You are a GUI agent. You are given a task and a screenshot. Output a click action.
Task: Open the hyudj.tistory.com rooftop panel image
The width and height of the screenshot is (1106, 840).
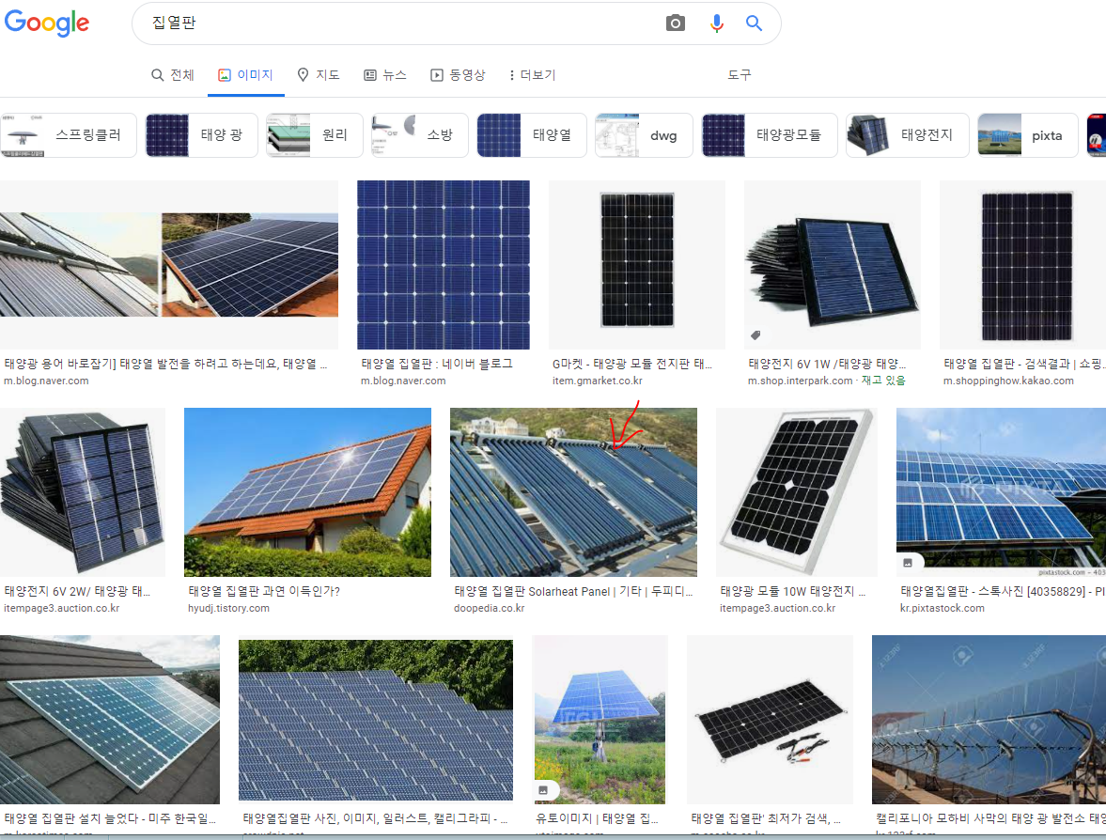307,492
